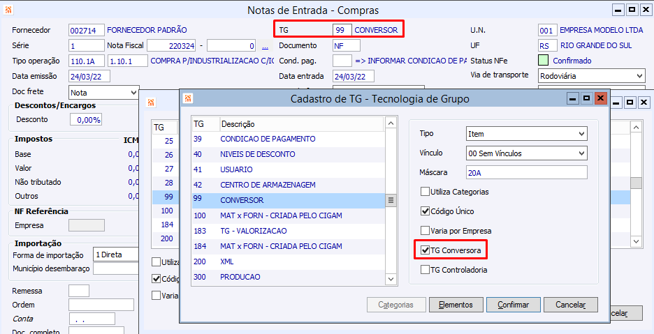Click the Remessa input field
This screenshot has width=654, height=334.
point(79,291)
